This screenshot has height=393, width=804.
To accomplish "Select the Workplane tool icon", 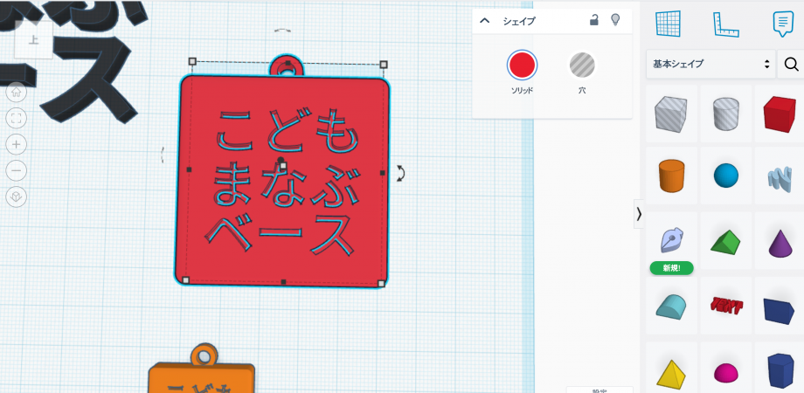I will click(669, 24).
